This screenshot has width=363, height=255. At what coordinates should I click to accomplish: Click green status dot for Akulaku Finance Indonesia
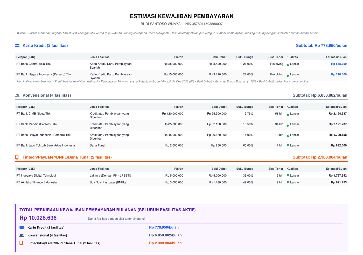(288, 182)
